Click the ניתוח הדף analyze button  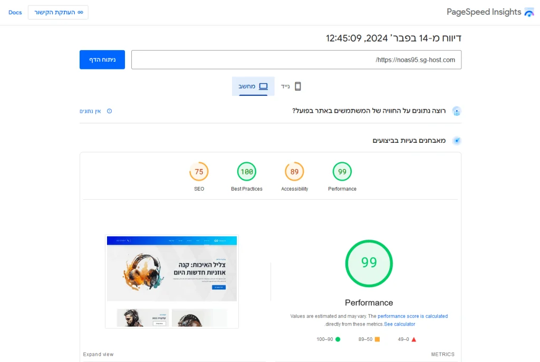[x=102, y=60]
